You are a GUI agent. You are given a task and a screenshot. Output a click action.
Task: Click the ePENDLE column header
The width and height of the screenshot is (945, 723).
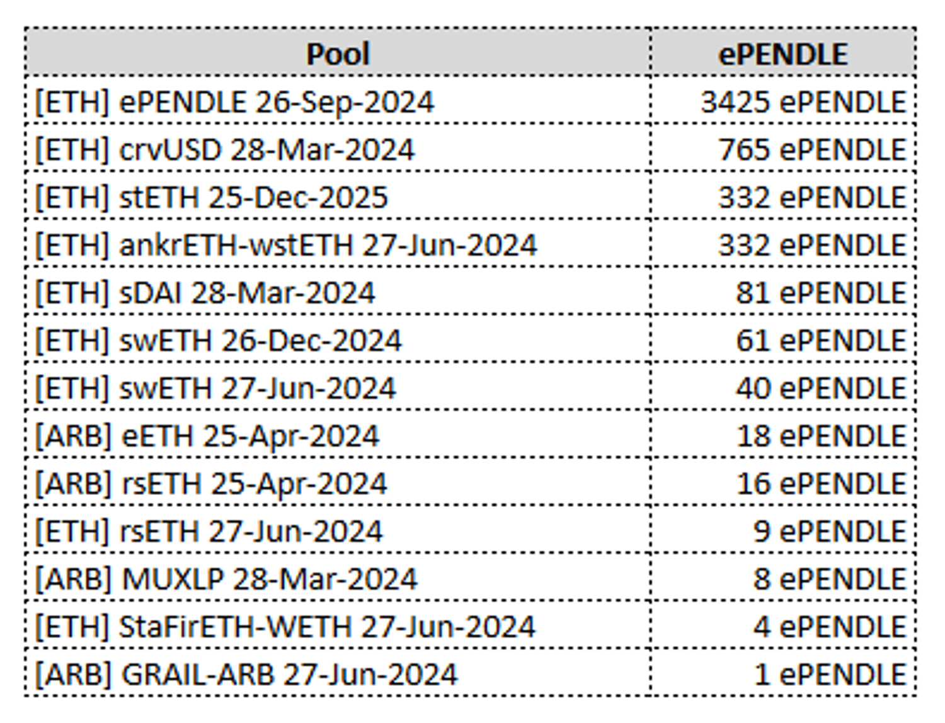pos(783,54)
